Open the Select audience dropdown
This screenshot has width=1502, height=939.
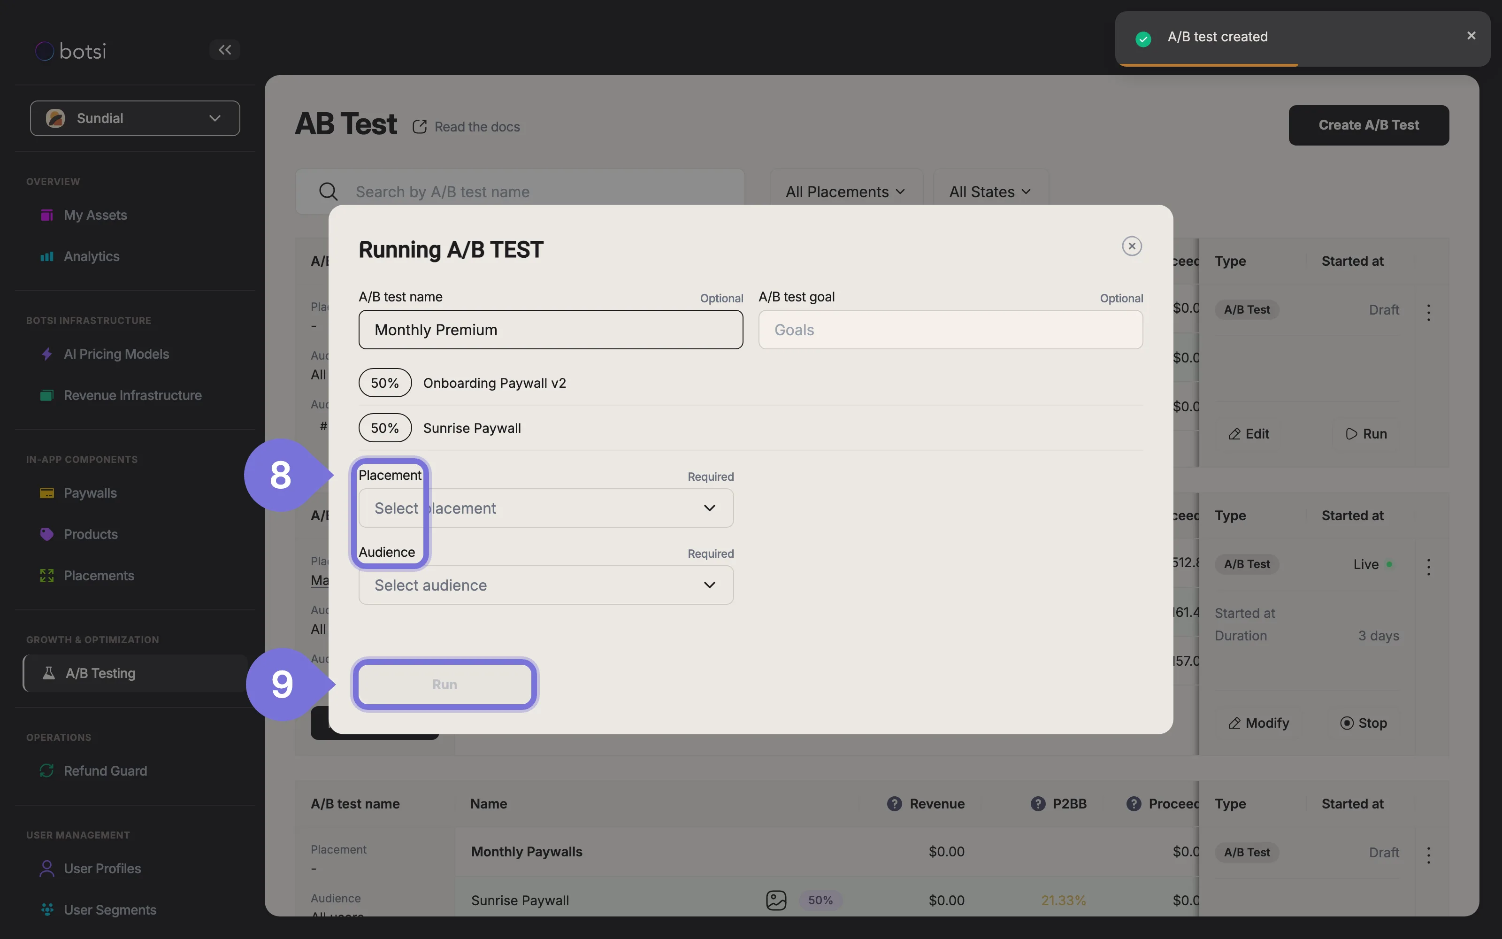(545, 585)
